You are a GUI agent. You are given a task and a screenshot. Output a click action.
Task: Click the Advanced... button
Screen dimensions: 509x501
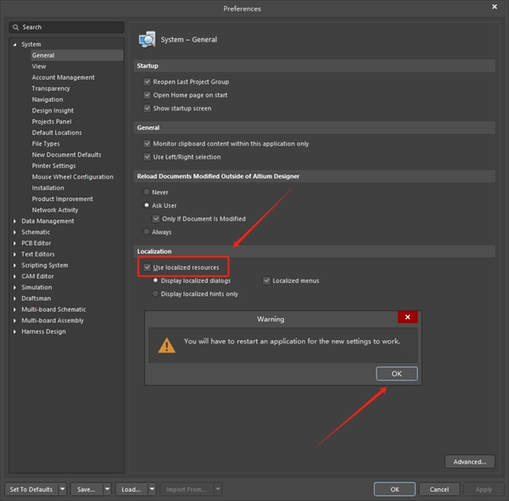469,462
